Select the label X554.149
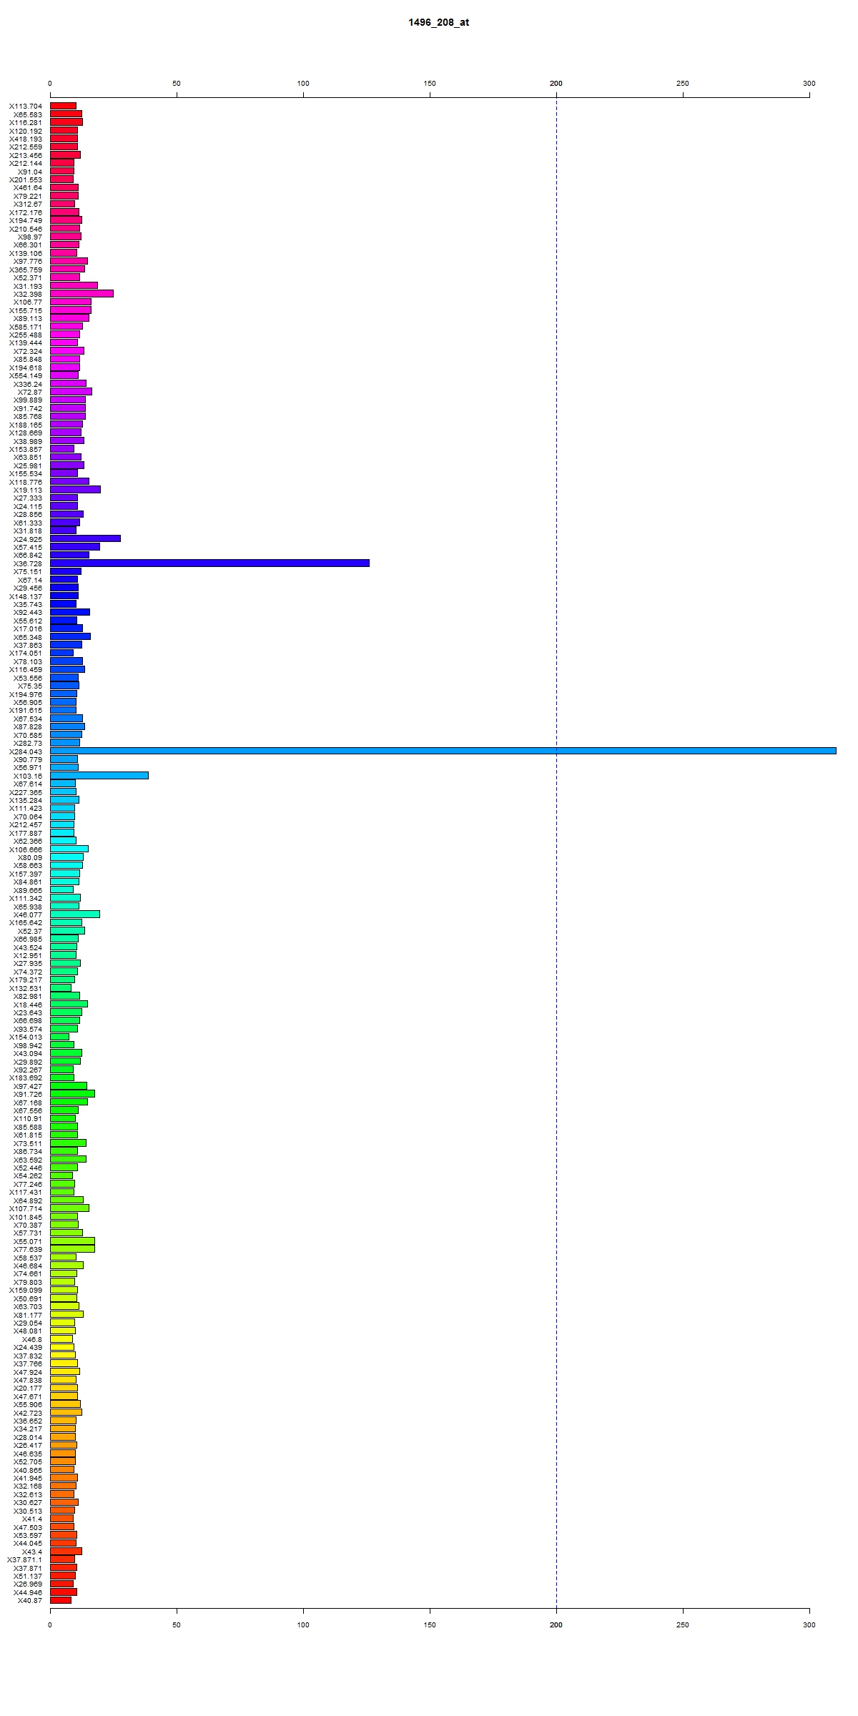 [26, 375]
